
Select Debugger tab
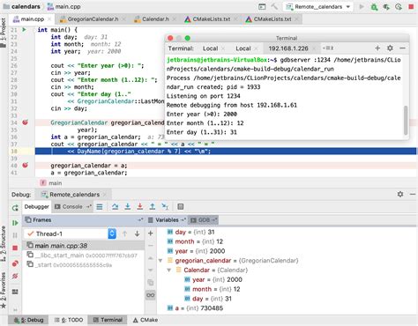pos(36,207)
